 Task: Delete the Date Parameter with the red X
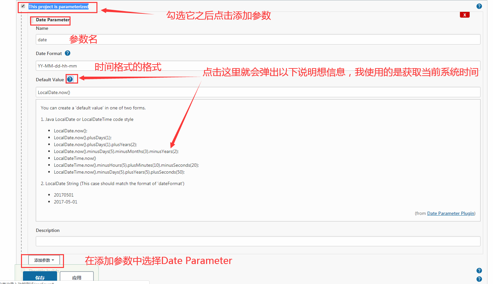[465, 14]
